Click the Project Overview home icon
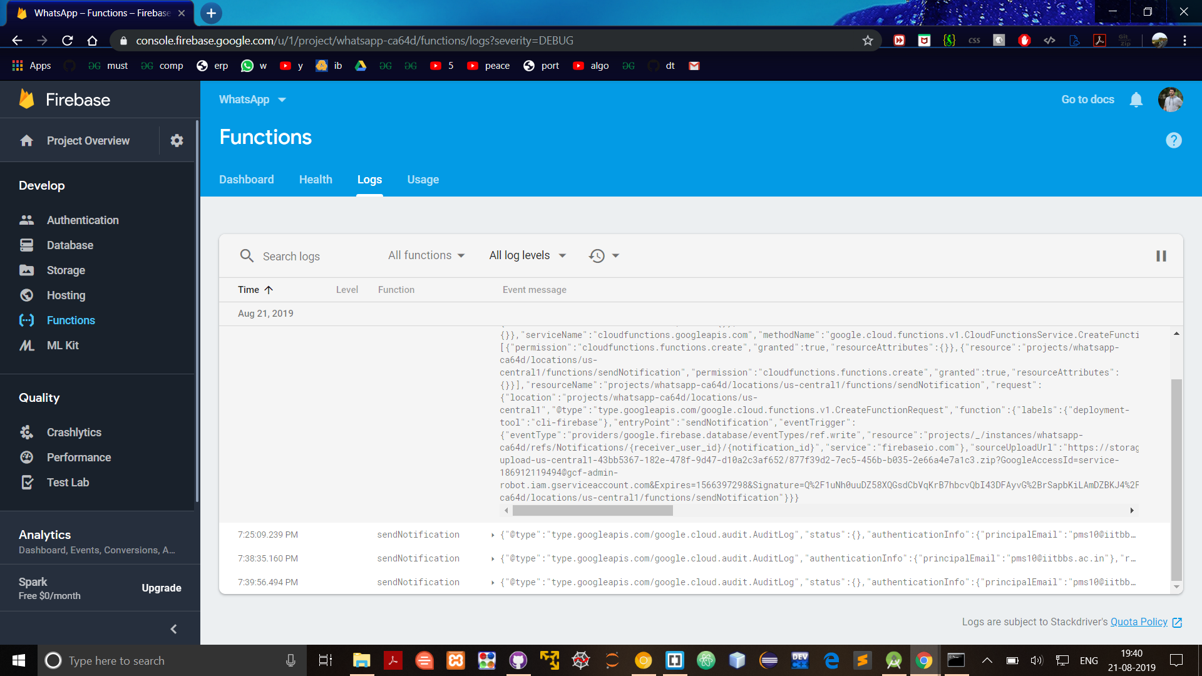 [x=26, y=141]
